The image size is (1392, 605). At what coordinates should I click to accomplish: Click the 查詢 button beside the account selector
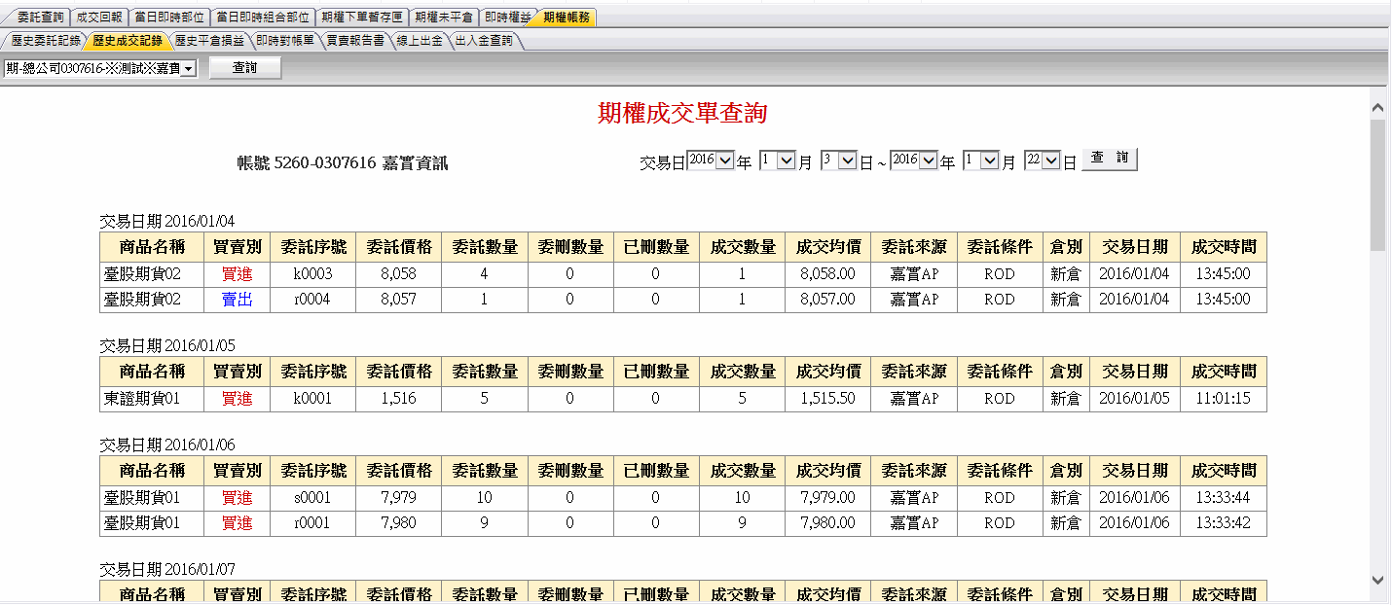245,68
